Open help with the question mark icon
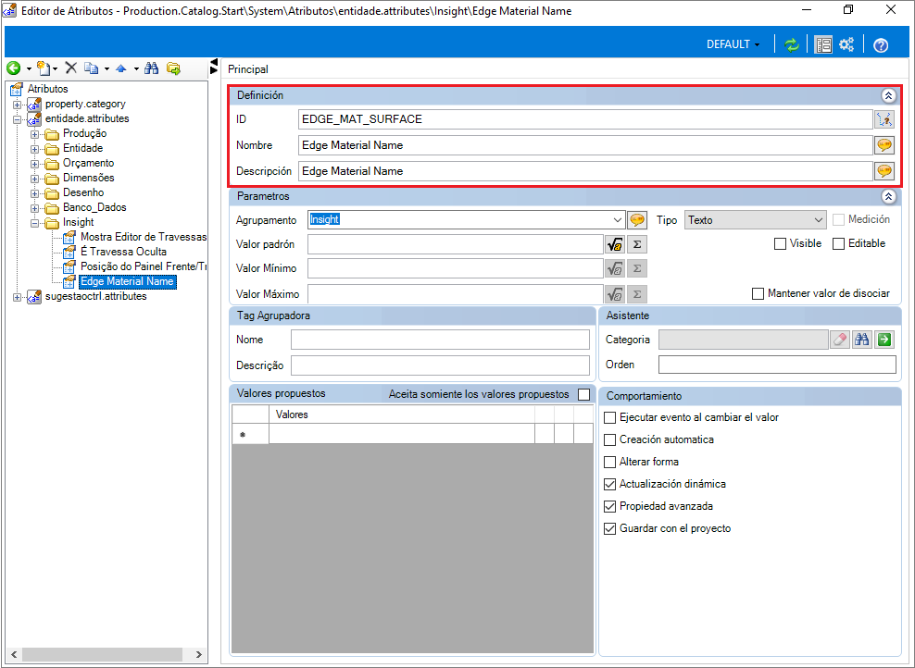 click(x=881, y=45)
